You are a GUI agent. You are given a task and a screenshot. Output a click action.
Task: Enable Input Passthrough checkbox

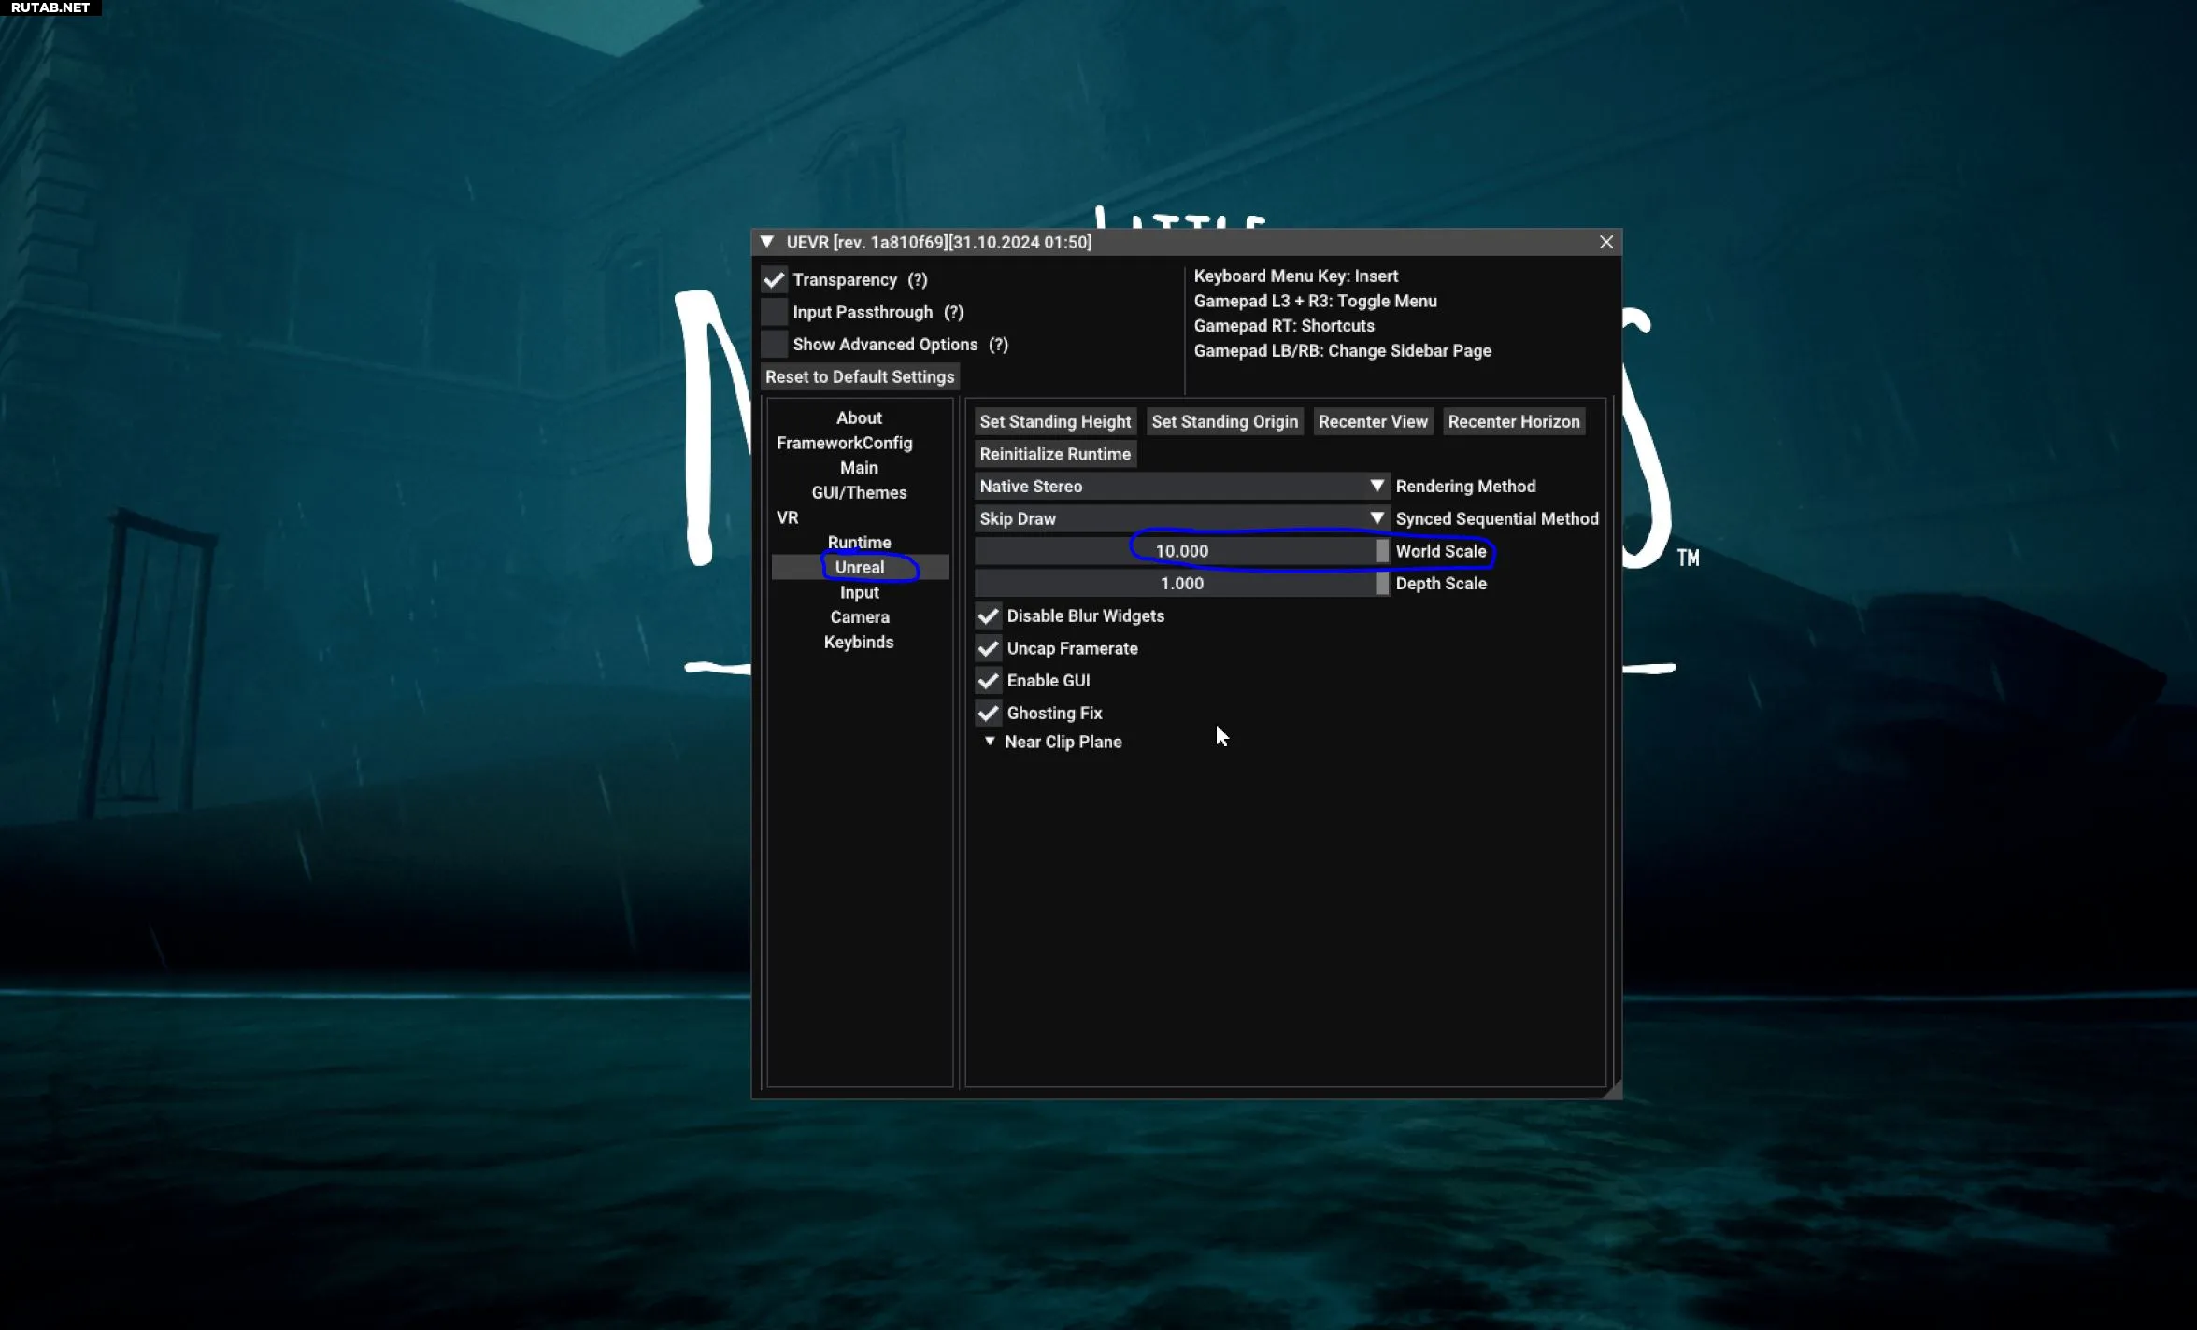pyautogui.click(x=774, y=312)
